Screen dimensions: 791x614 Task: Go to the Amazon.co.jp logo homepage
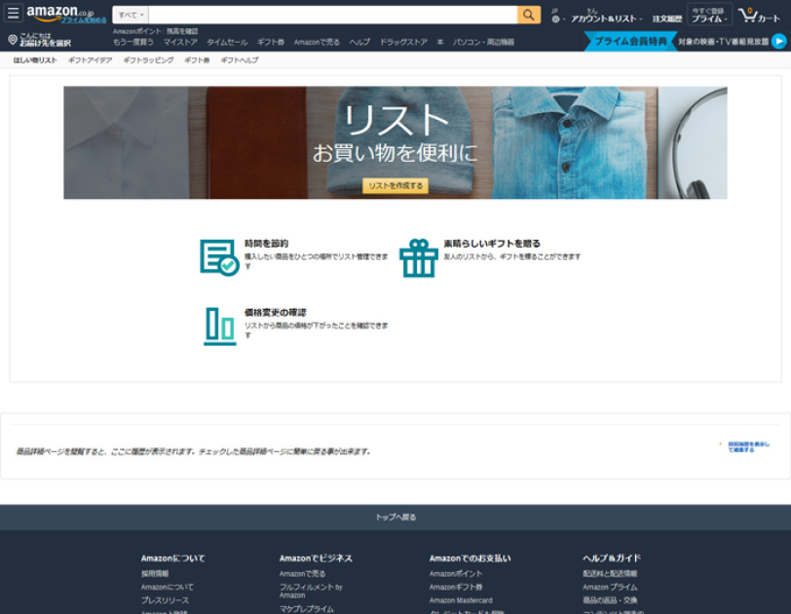point(60,12)
